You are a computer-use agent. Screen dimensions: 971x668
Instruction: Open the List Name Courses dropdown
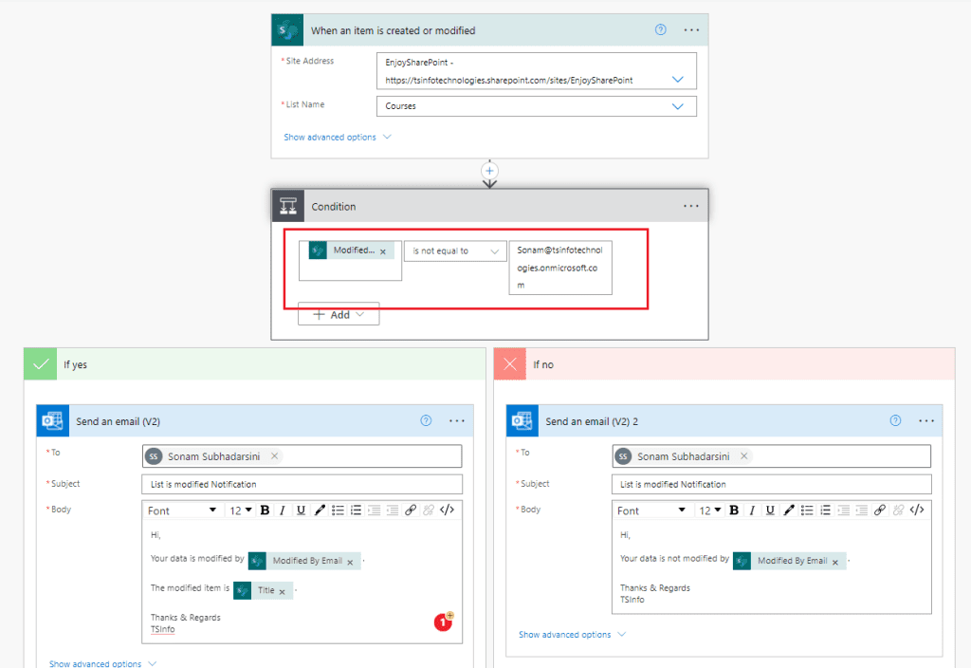coord(678,106)
